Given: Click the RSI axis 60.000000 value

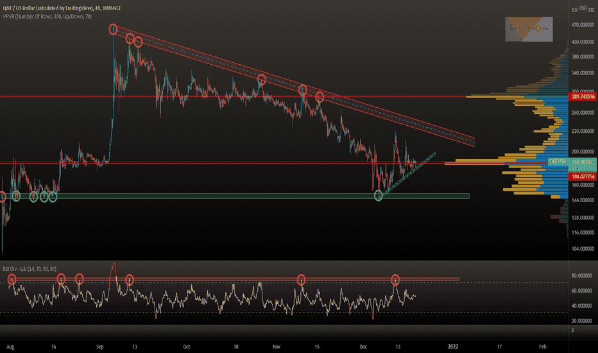Looking at the screenshot, I should point(581,291).
